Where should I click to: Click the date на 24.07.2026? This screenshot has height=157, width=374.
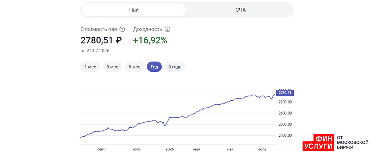click(x=95, y=51)
